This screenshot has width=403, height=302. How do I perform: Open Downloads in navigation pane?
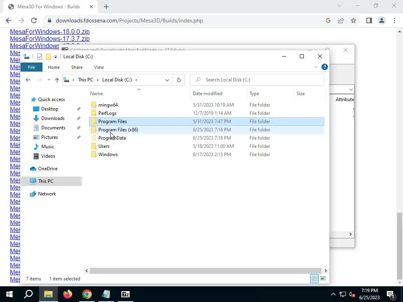coord(53,118)
